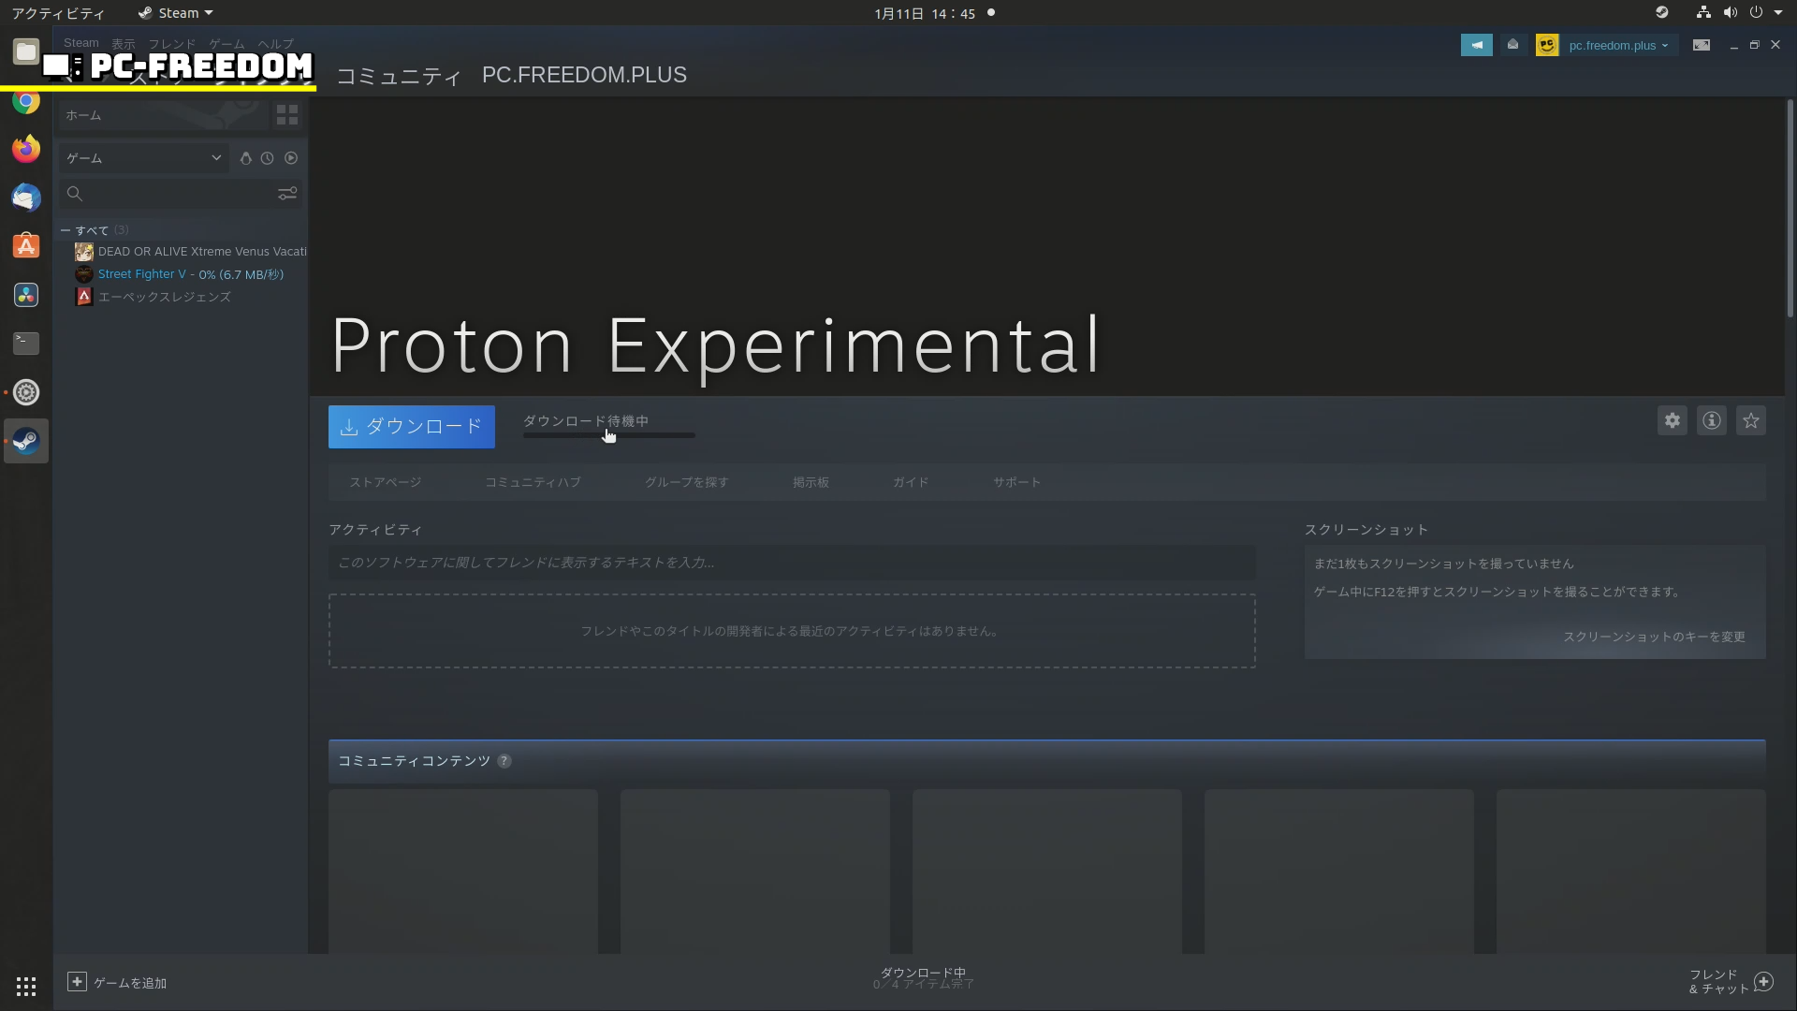This screenshot has width=1797, height=1011.
Task: Toggle sort by recent activity clock
Action: click(268, 158)
